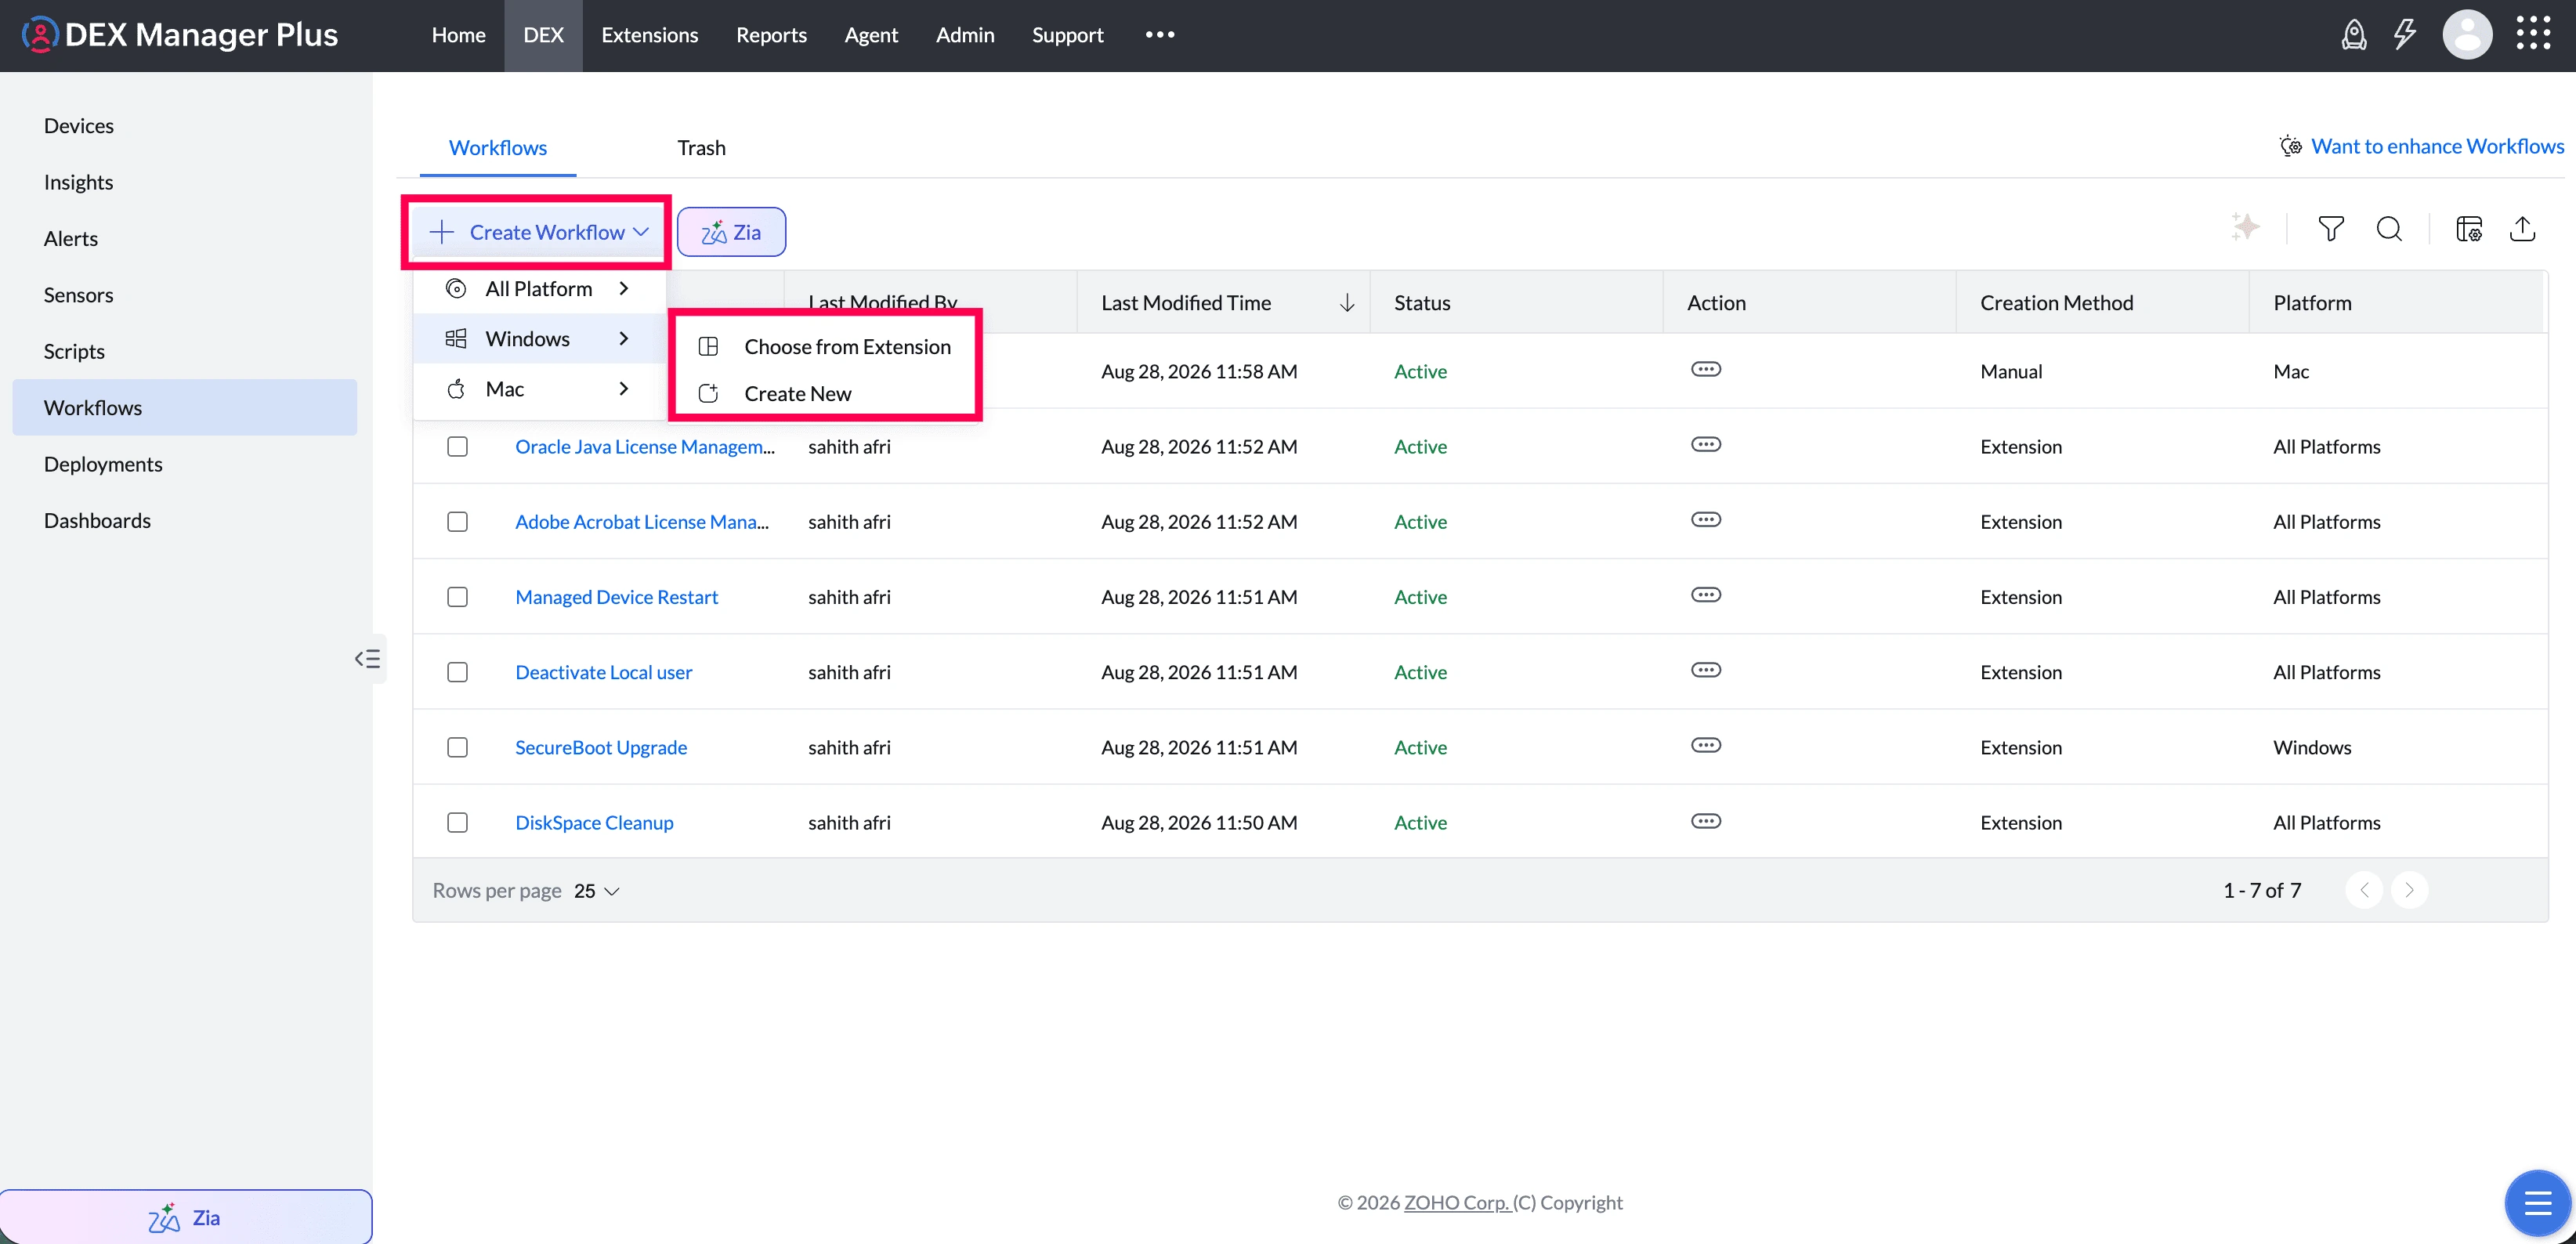Screen dimensions: 2576x1244
Task: Click Want to enhance Workflows link
Action: pyautogui.click(x=2436, y=147)
